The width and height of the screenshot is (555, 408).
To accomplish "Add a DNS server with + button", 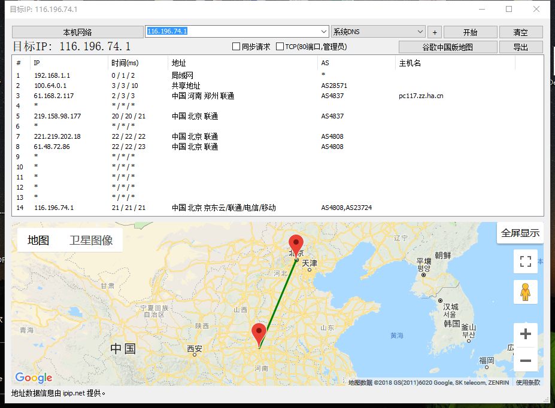I will point(435,32).
